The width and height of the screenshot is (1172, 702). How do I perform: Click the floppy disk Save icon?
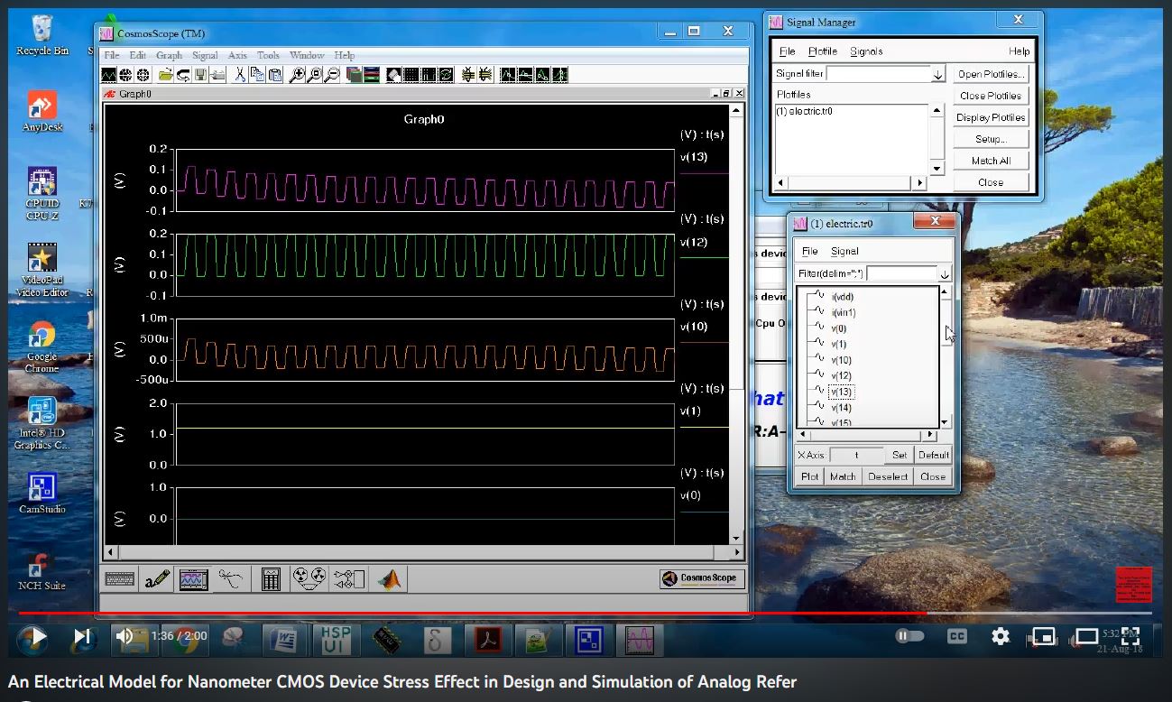pos(200,76)
